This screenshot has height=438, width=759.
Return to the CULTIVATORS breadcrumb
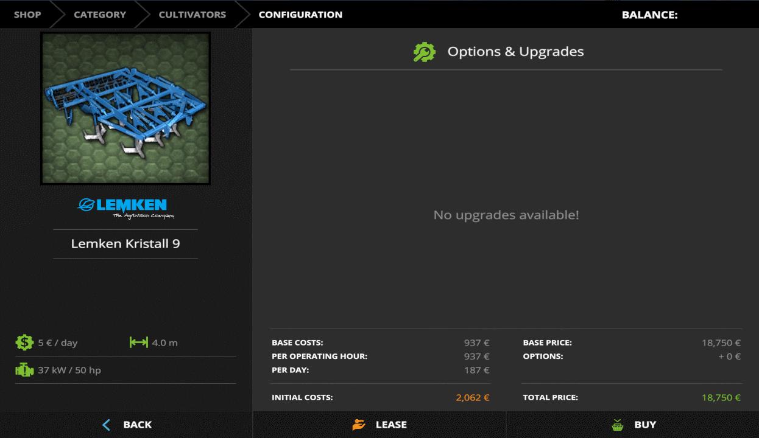click(x=192, y=15)
